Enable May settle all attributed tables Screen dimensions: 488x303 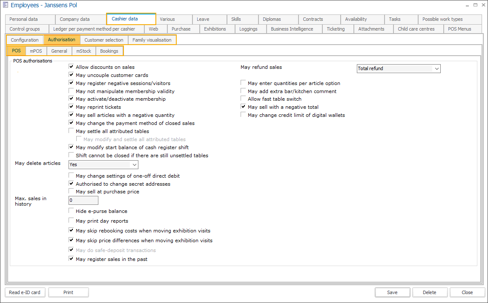coord(71,131)
